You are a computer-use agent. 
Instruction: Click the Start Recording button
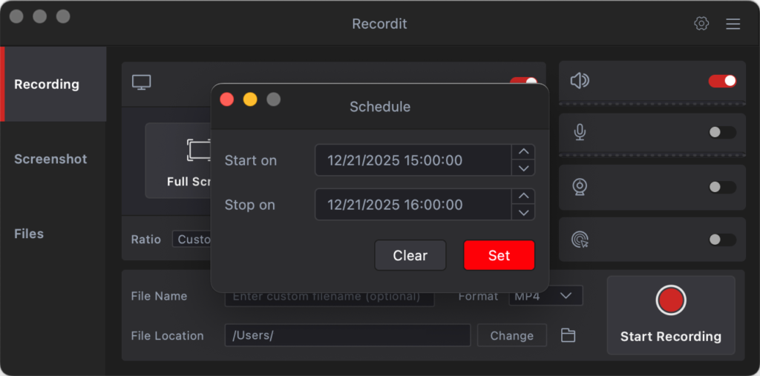671,315
